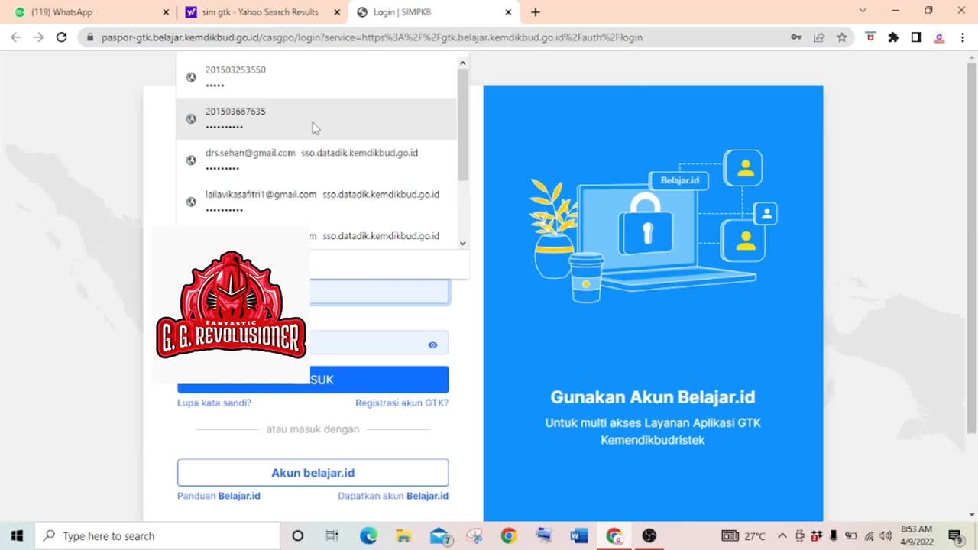Open the Chrome three-dot menu
The width and height of the screenshot is (978, 550).
[x=962, y=37]
